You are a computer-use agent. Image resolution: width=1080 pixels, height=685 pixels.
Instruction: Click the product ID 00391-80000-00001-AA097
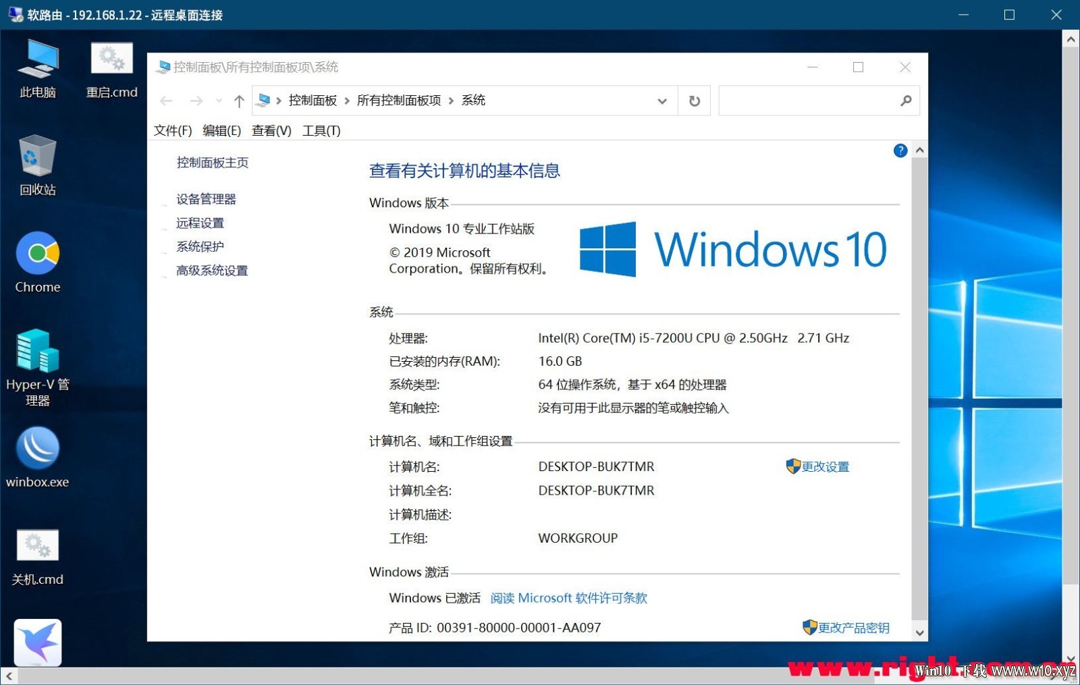pyautogui.click(x=518, y=628)
